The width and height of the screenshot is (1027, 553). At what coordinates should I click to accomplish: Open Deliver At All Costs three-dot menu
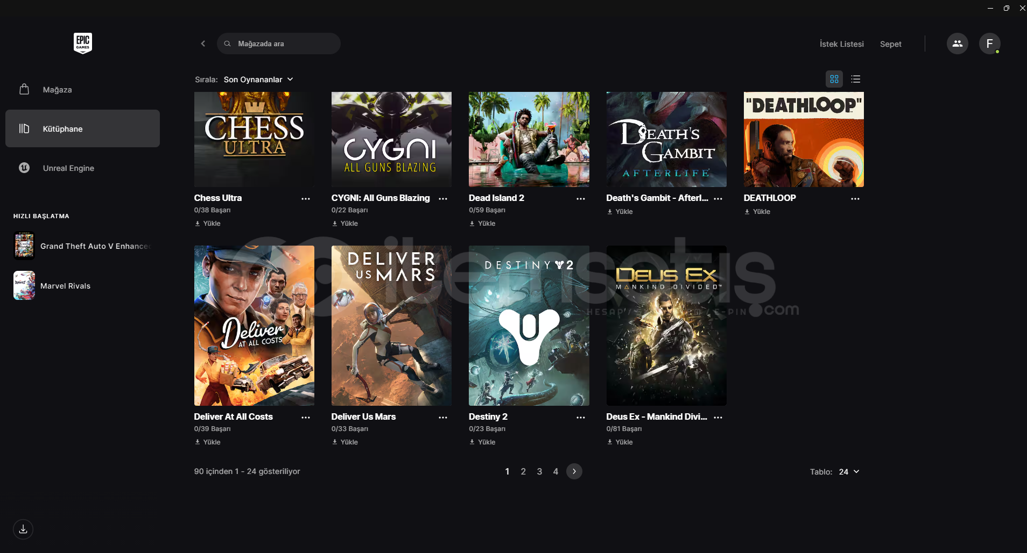306,418
